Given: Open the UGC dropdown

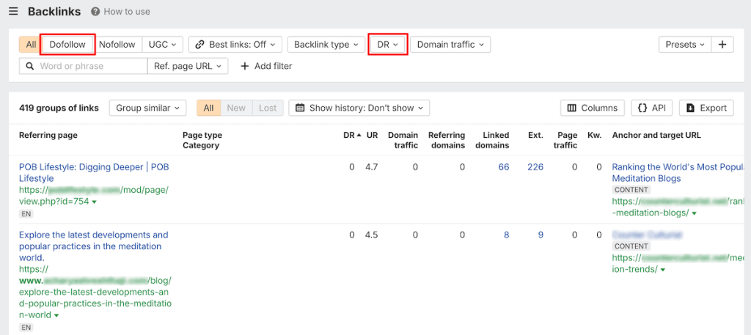Looking at the screenshot, I should coord(162,45).
